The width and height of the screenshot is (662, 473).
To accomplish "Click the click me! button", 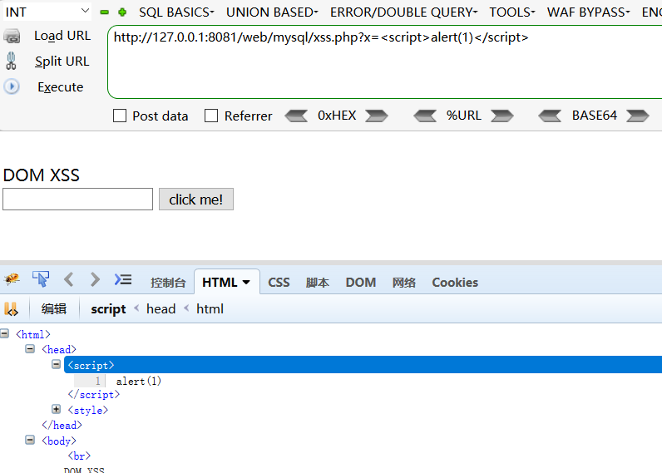I will pyautogui.click(x=196, y=200).
